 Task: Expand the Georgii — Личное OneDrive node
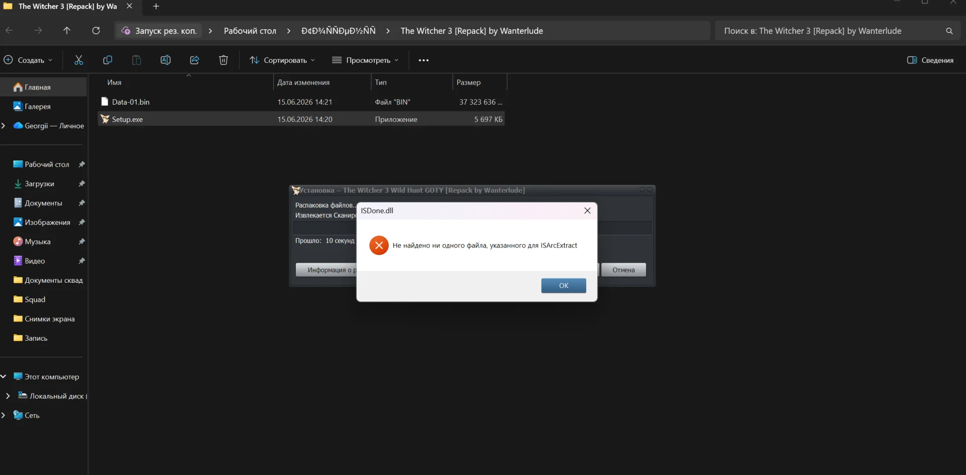tap(4, 126)
